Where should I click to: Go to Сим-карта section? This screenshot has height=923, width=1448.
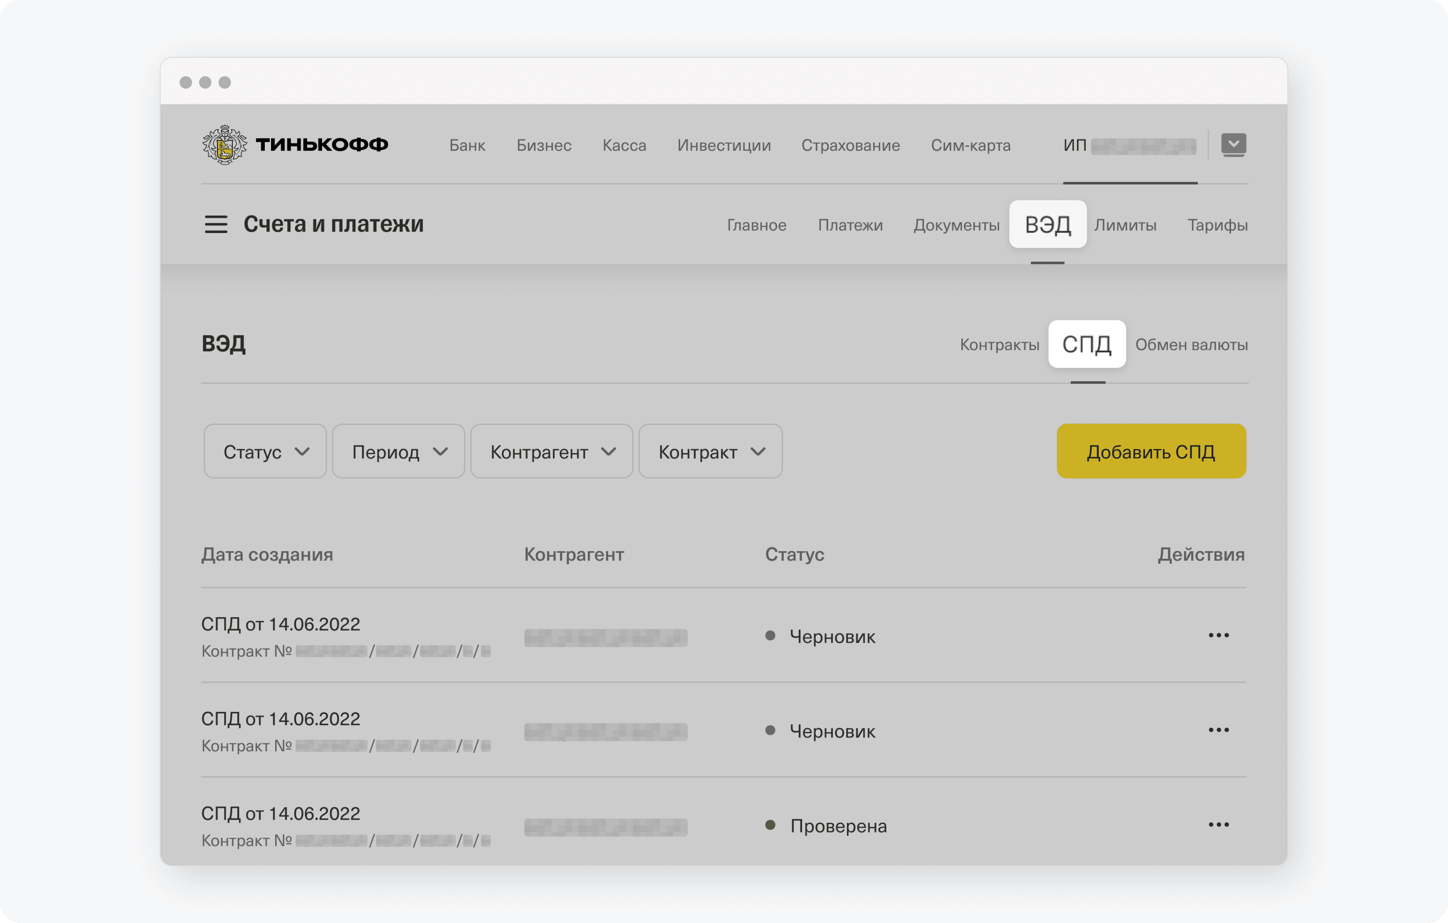point(971,145)
